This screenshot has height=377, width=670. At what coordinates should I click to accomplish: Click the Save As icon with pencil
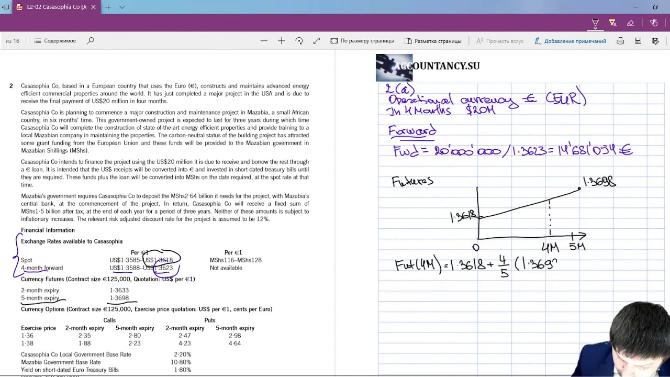pyautogui.click(x=655, y=41)
